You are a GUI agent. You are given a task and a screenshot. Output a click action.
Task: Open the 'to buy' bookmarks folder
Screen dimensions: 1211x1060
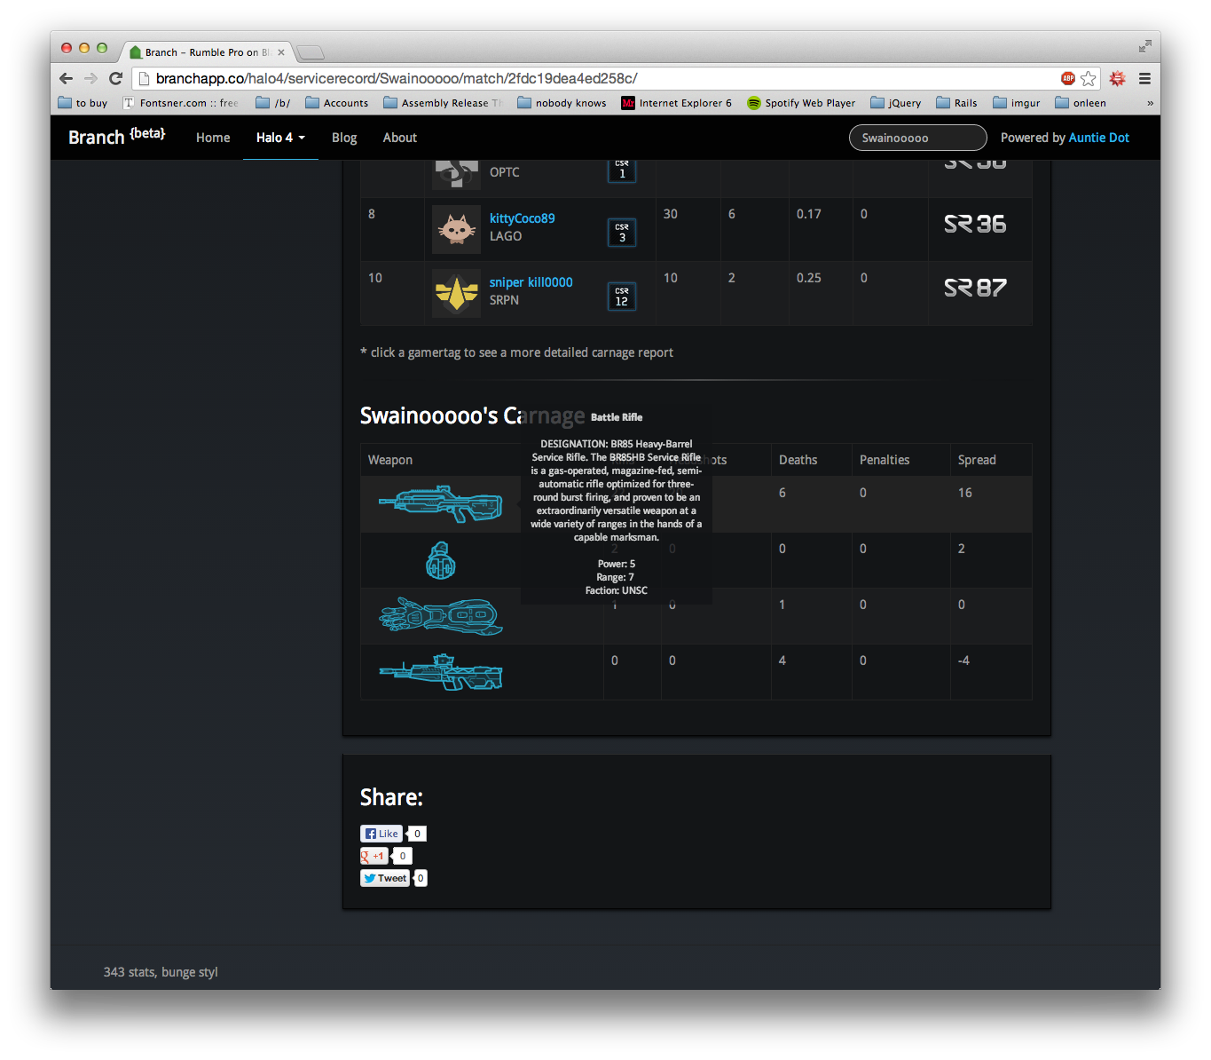point(83,103)
